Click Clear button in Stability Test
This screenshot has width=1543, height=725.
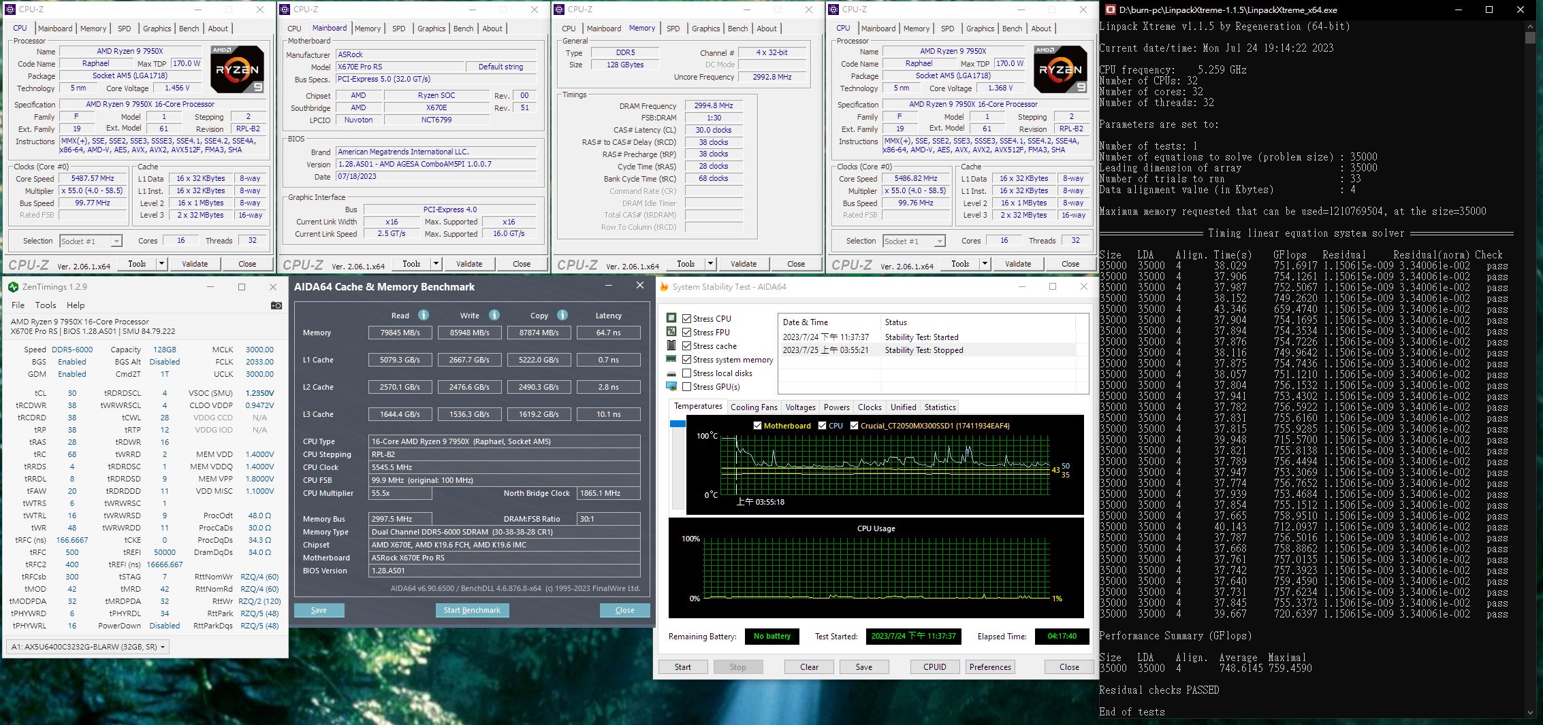coord(809,667)
